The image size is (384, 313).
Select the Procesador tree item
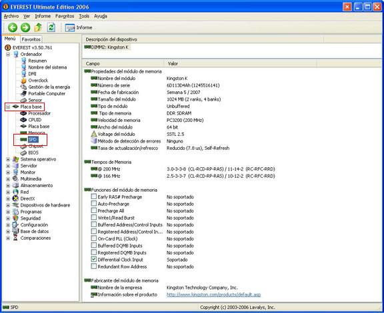point(39,113)
